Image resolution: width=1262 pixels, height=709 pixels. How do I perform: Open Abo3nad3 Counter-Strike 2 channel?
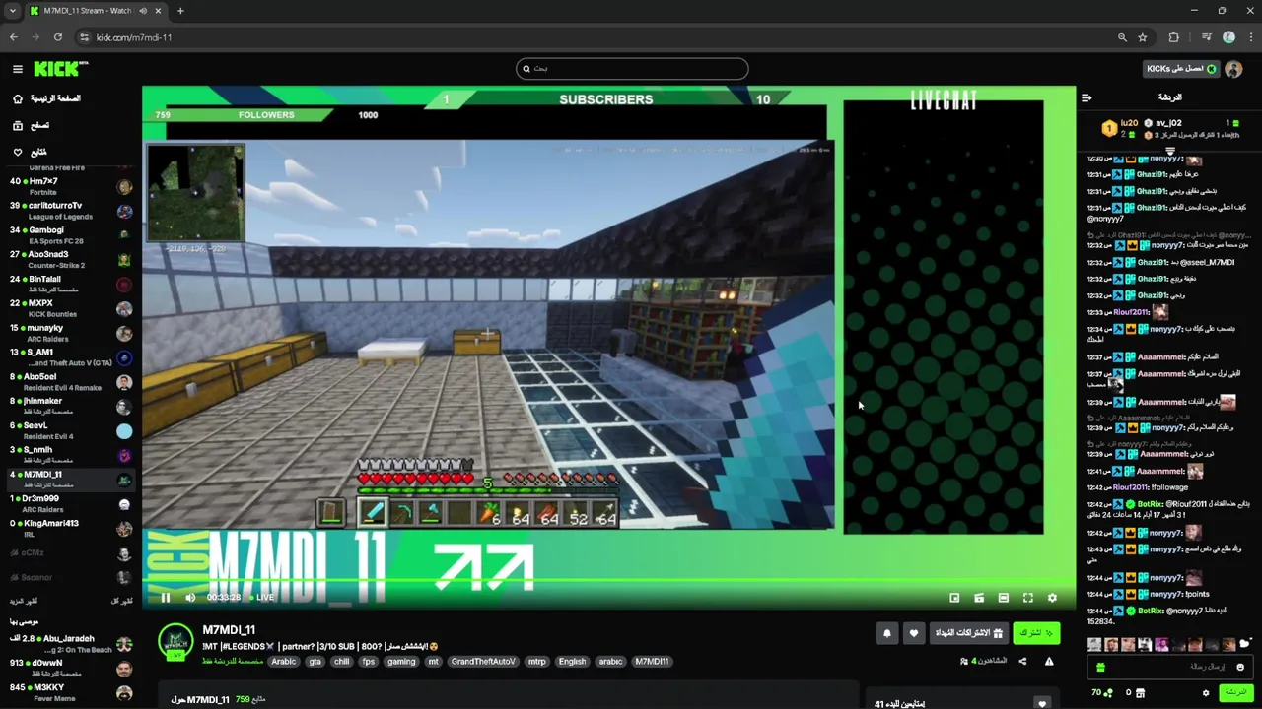[69, 259]
